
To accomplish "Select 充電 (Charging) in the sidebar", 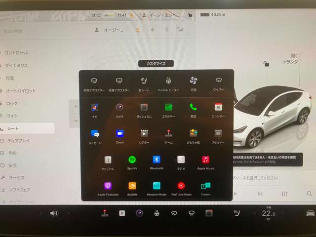I will [x=9, y=78].
